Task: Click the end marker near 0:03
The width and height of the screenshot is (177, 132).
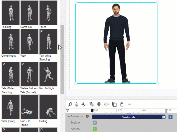Action: 166,111
